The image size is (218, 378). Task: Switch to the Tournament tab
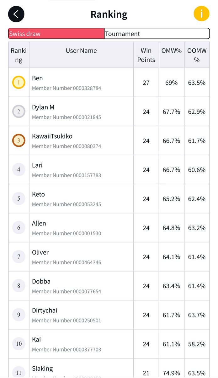[157, 34]
